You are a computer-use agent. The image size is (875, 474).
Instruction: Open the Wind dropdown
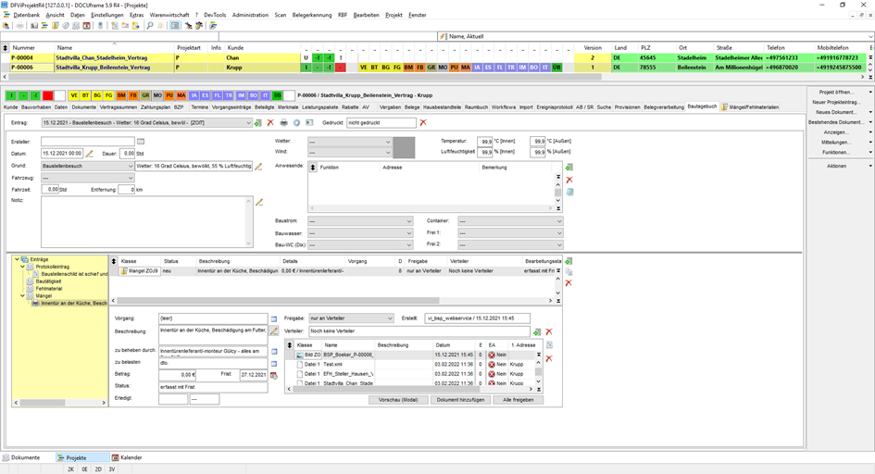388,152
